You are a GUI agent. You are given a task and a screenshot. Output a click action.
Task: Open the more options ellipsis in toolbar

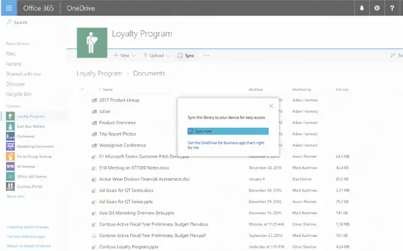(206, 56)
